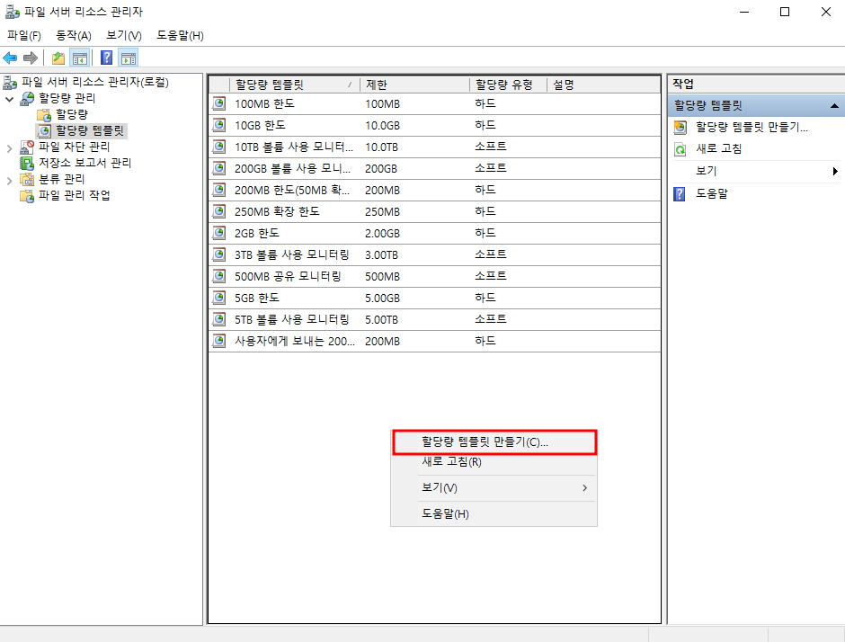845x642 pixels.
Task: Open the 보기 submenu arrow in actions pane
Action: 835,171
